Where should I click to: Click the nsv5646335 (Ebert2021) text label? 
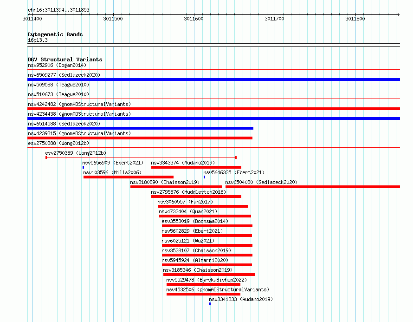(234, 172)
